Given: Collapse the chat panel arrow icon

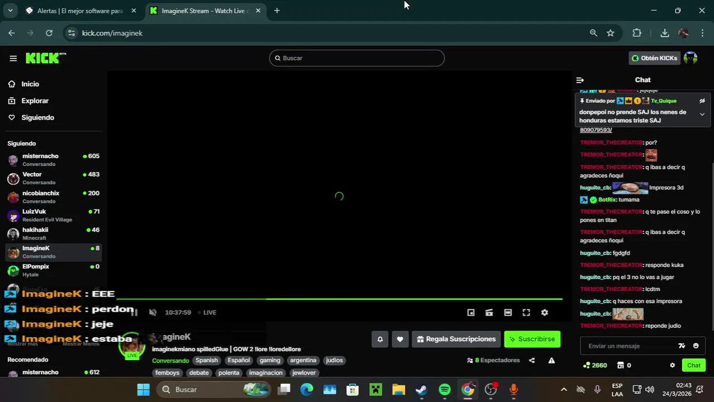Looking at the screenshot, I should click(580, 80).
